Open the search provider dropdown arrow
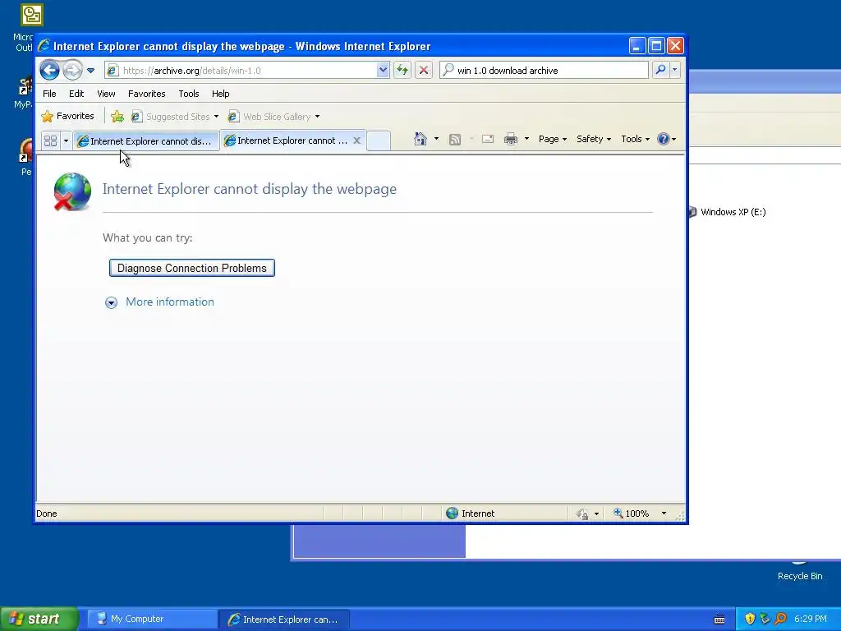Screen dimensions: 841x631 pos(675,71)
